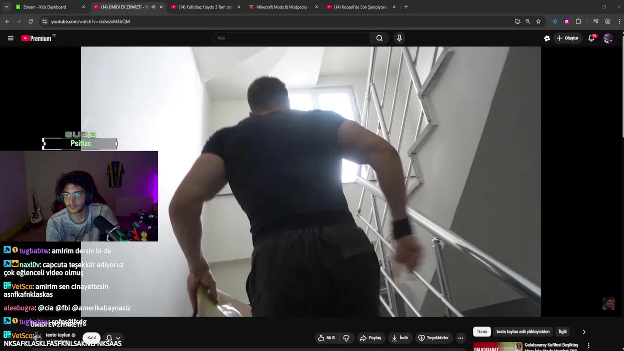Install app icon in address bar
This screenshot has width=624, height=351.
pos(517,21)
